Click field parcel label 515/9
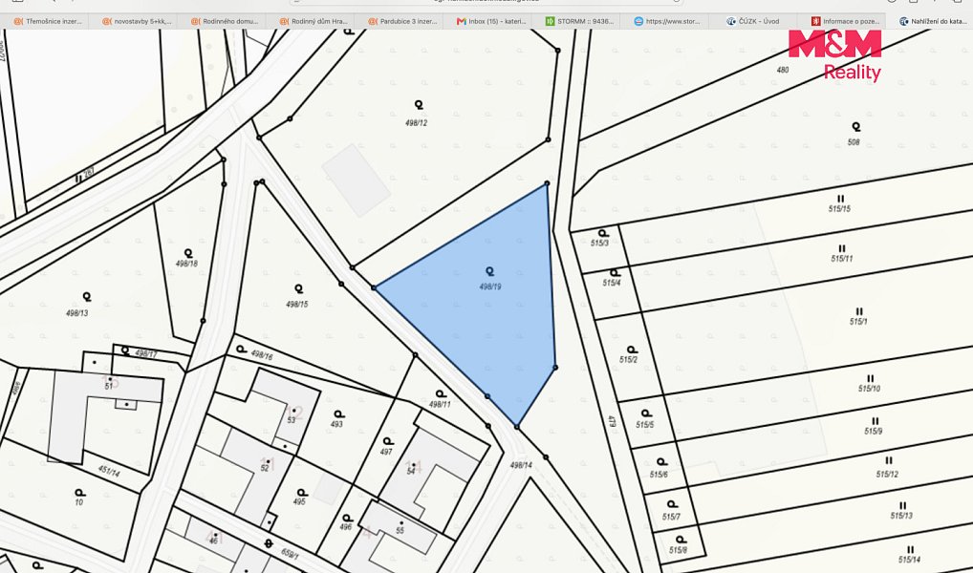 [x=873, y=431]
